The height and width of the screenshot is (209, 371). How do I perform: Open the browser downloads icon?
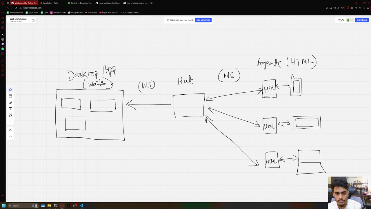coord(364,8)
